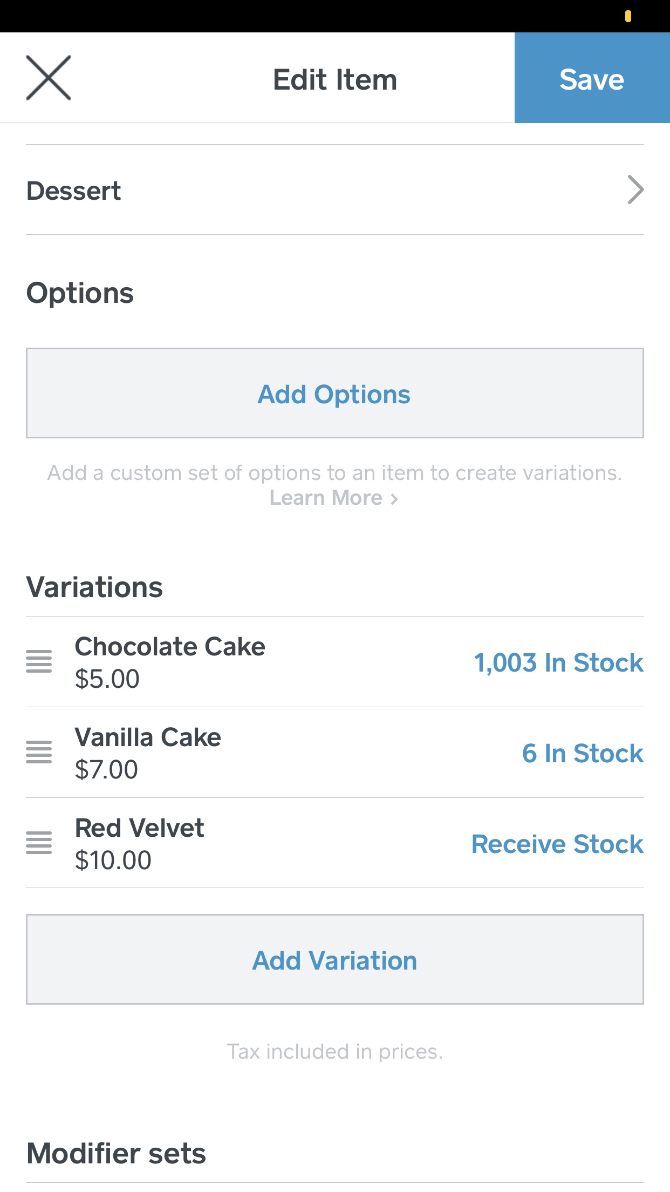Screen dimensions: 670x1192
Task: Grab the Vanilla Cake reorder handle
Action: point(39,753)
